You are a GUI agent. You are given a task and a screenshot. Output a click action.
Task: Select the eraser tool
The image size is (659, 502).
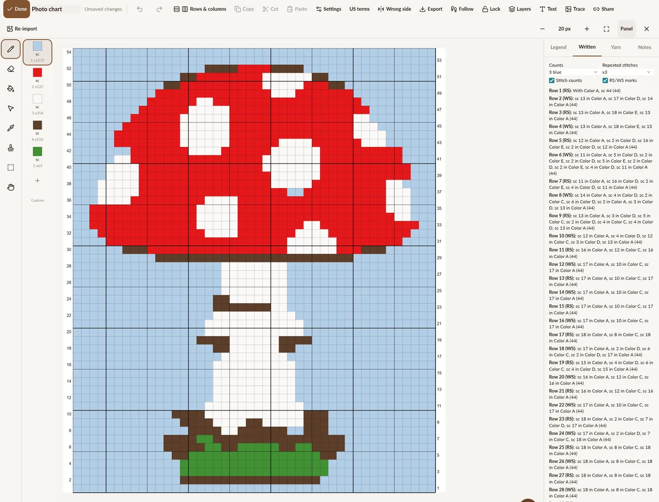(x=11, y=69)
